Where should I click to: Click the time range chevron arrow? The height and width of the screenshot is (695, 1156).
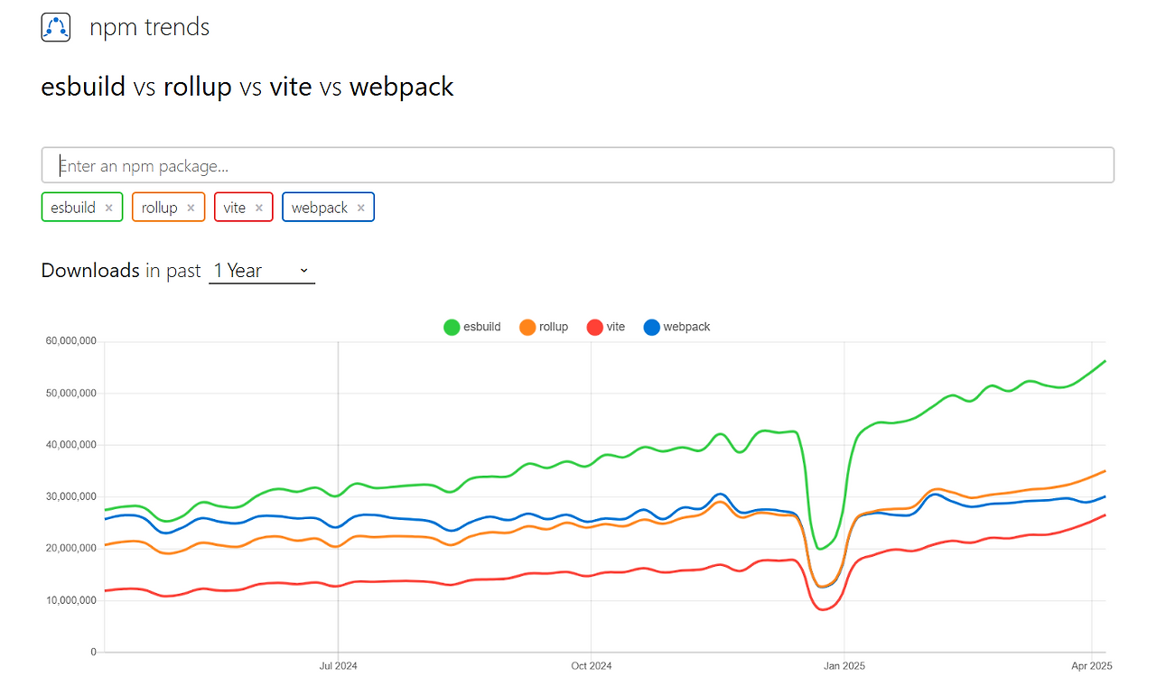click(x=303, y=271)
